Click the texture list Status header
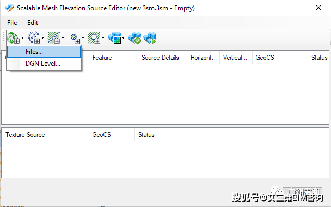Viewport: 331px width, 207px height. tap(172, 135)
